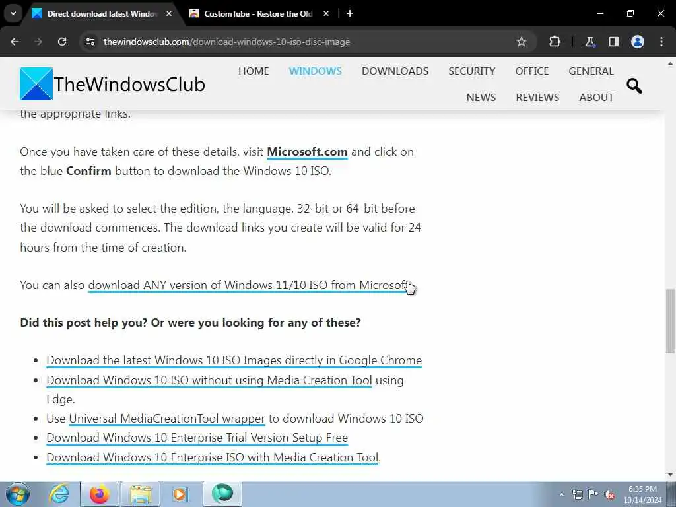Screen dimensions: 676x507
Task: Open Windows 10 Enterprise Trial Version Setup link
Action: [197, 438]
